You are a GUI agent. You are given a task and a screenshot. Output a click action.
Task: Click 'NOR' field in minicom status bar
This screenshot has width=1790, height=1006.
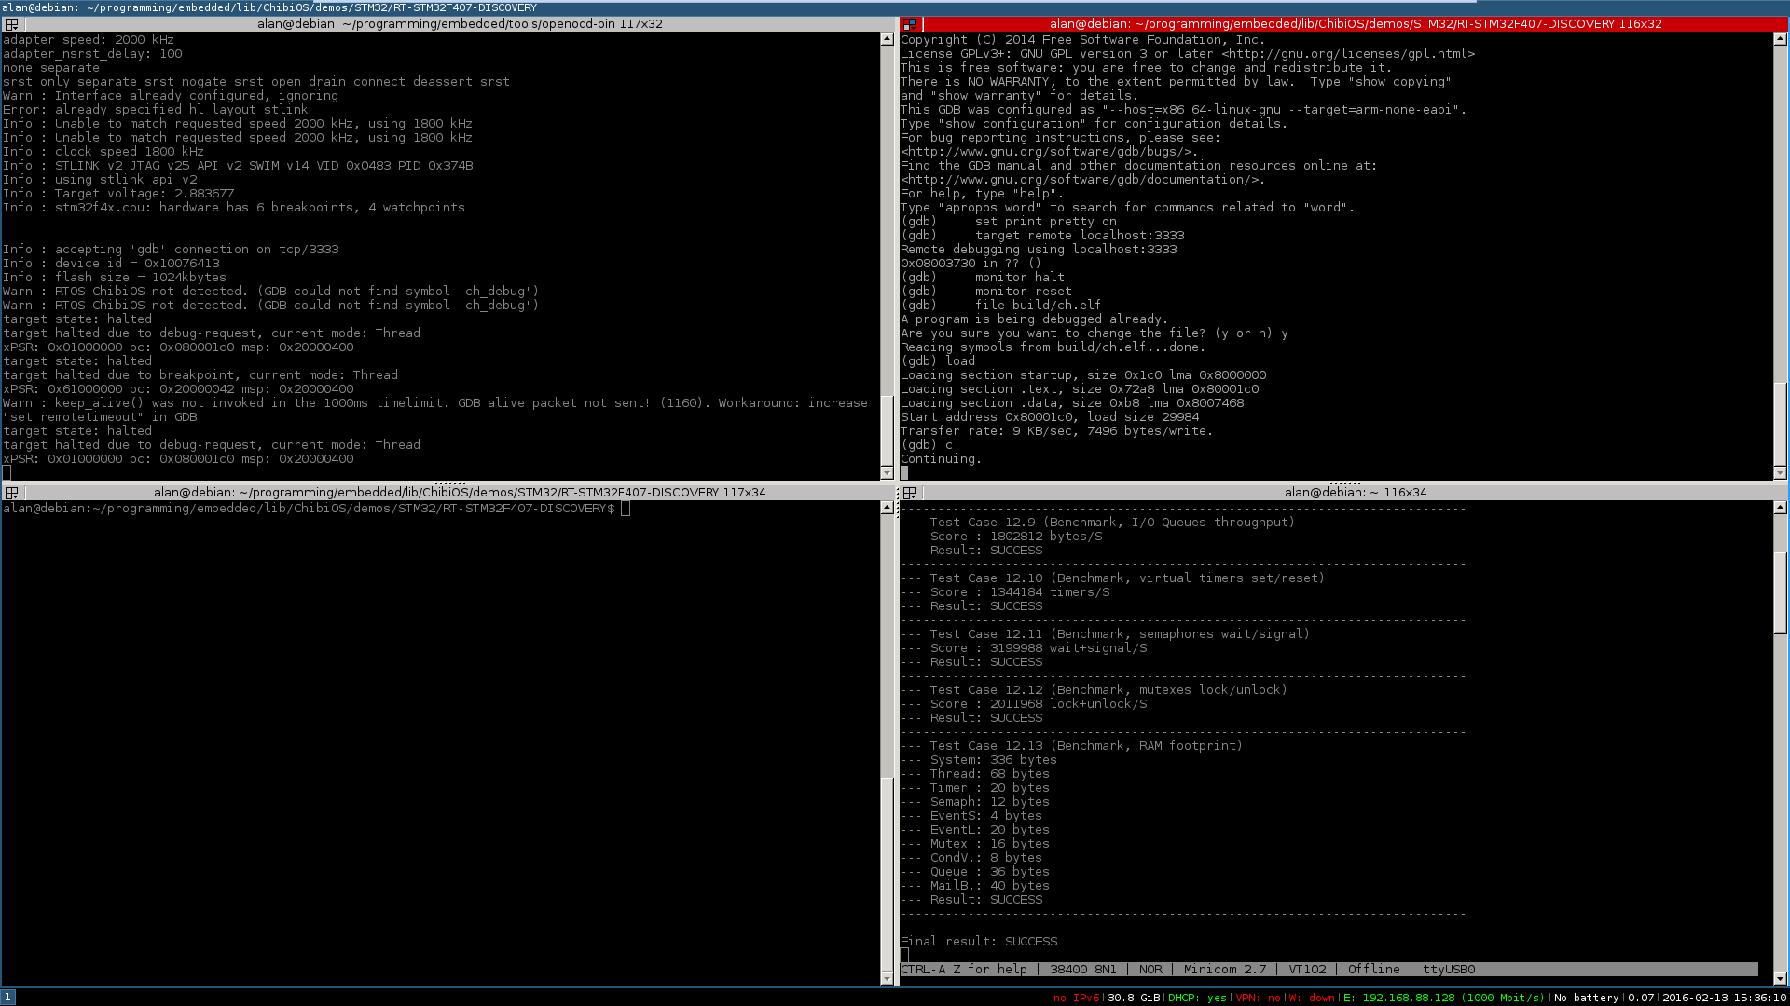point(1150,970)
